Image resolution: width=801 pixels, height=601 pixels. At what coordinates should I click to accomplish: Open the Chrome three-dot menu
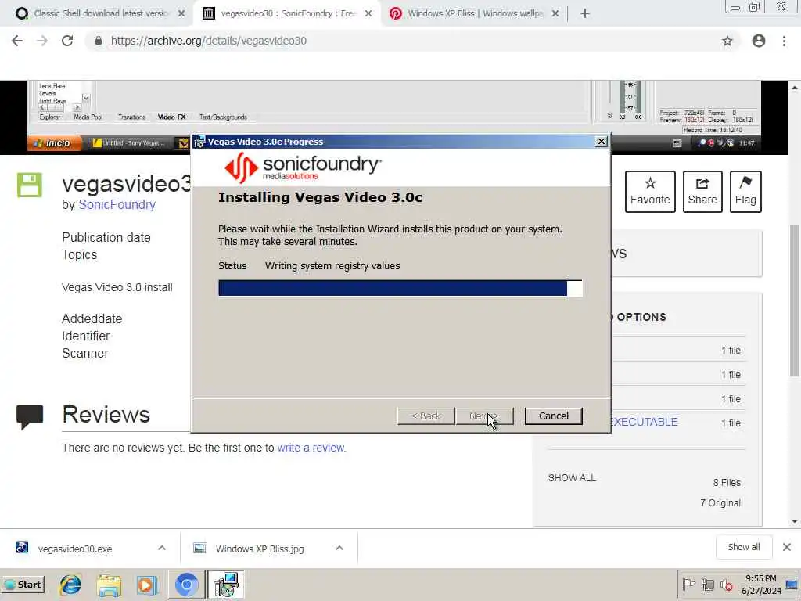(784, 41)
